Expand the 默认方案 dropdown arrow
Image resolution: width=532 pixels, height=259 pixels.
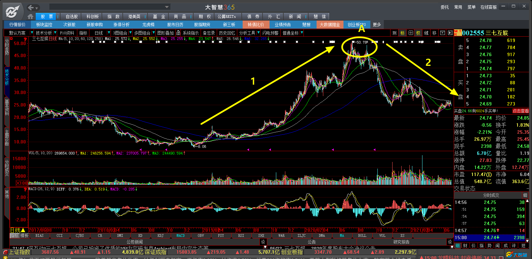pos(32,33)
